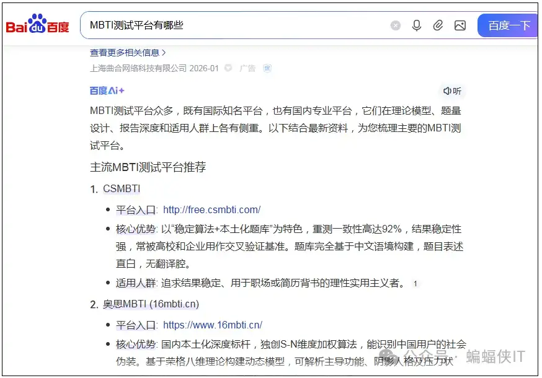Viewport: 542px width, 378px height.
Task: Click the 保 guarantee badge icon
Action: [267, 68]
